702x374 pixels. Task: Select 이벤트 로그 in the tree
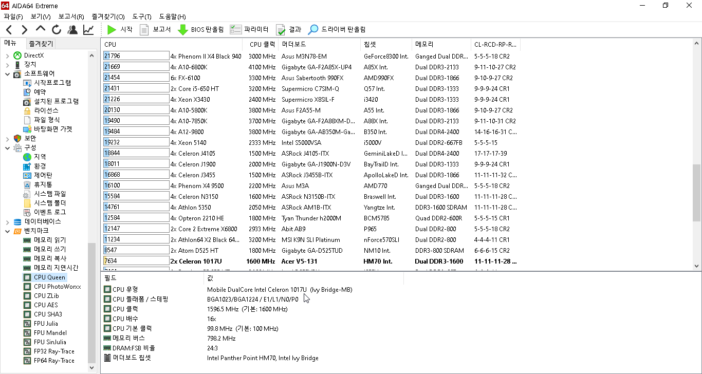click(50, 212)
